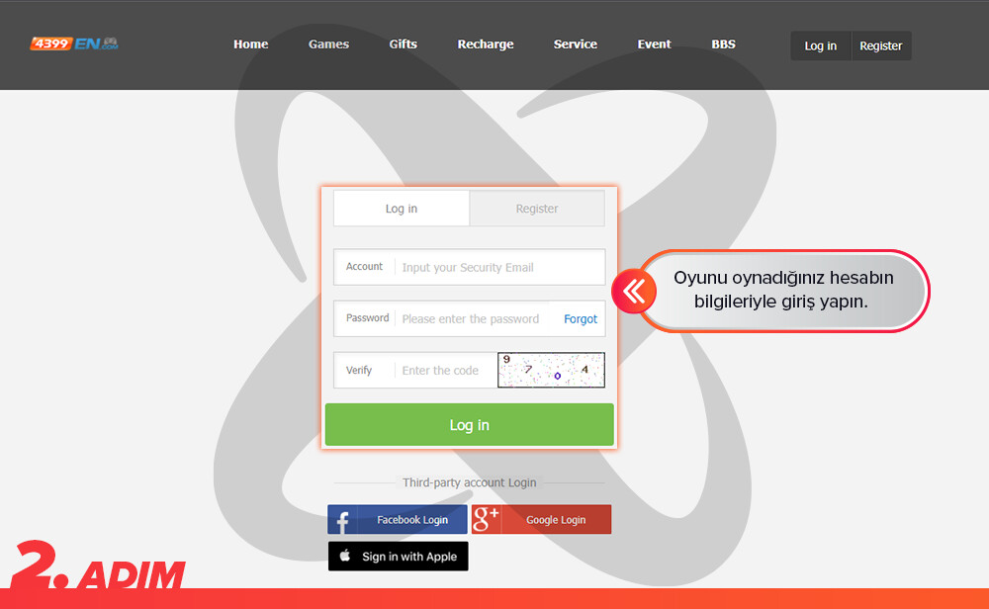This screenshot has height=609, width=989.
Task: Switch to the Register tab in form
Action: 537,209
